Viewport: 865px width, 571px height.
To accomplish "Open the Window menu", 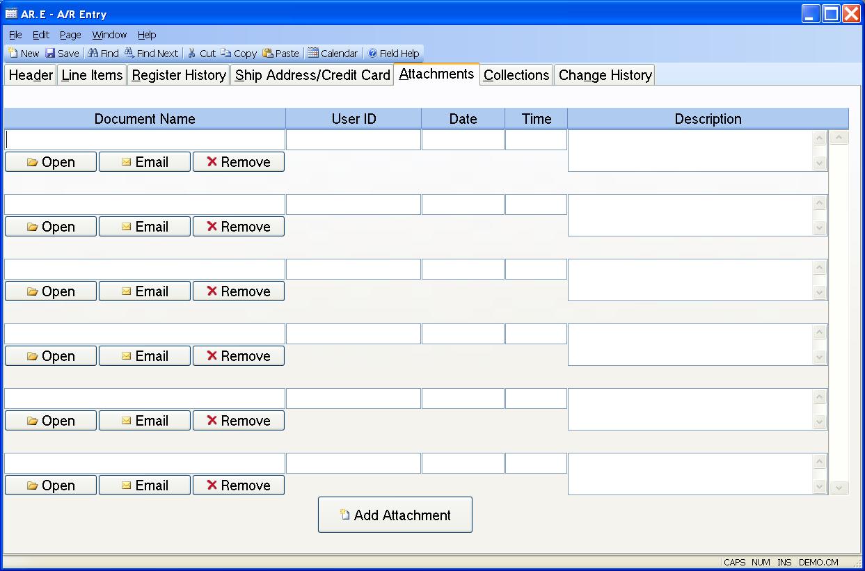I will 109,35.
